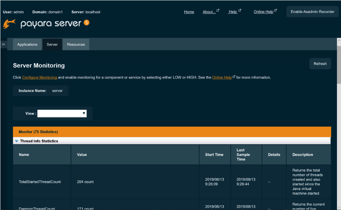The width and height of the screenshot is (341, 210).
Task: Expand the collapsed left sidebar arrow
Action: (x=4, y=44)
